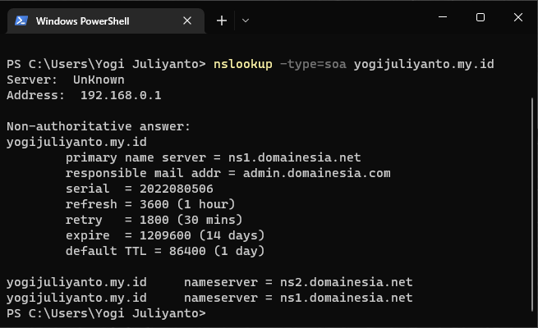538x328 pixels.
Task: Minimize the terminal window
Action: coord(442,17)
